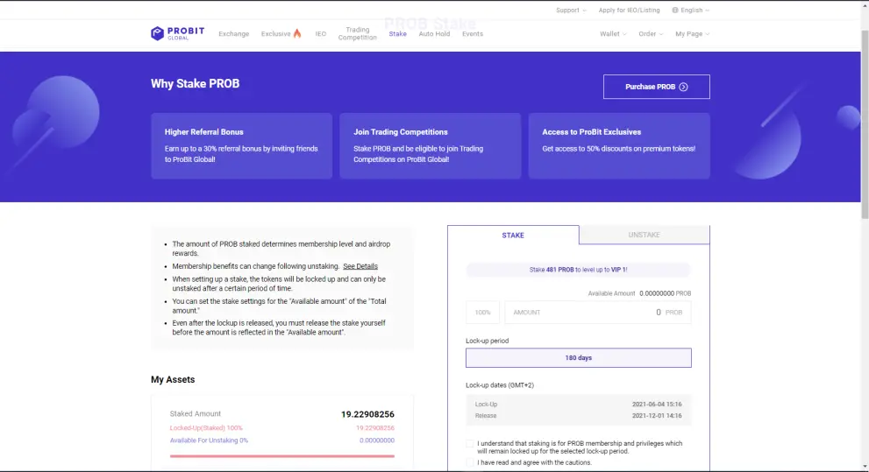Click the Access to ProBit Exclusives card
The width and height of the screenshot is (869, 472).
[619, 146]
